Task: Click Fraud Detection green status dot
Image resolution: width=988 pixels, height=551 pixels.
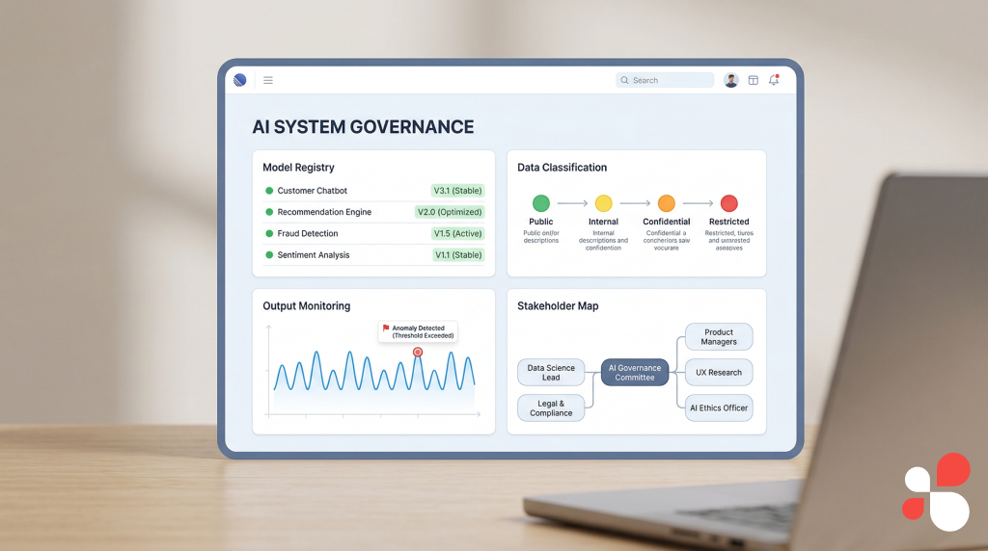Action: tap(269, 233)
